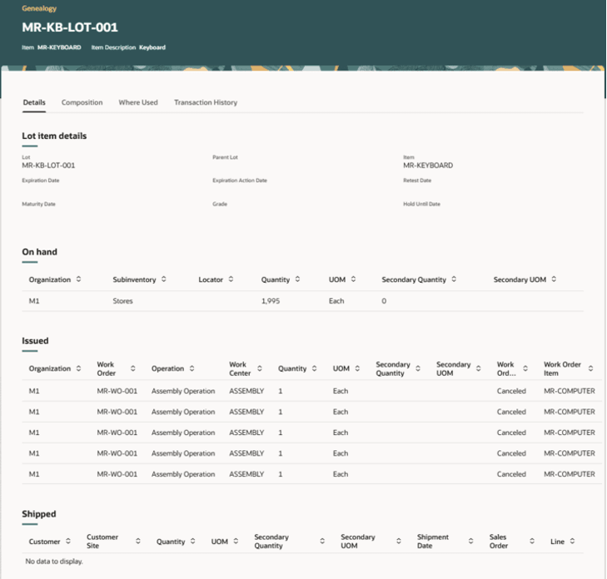
Task: Click M1 organization in On hand row
Action: 34,301
